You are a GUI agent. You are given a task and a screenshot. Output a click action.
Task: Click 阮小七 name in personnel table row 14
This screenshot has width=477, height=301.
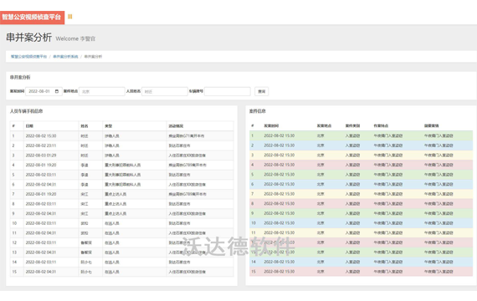point(86,262)
